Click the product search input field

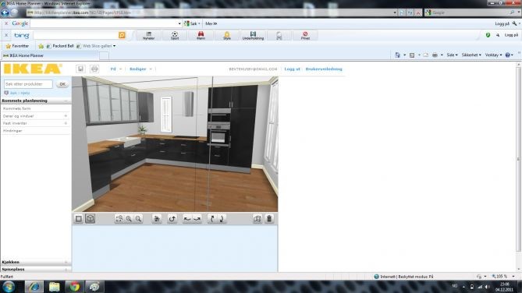(x=28, y=84)
